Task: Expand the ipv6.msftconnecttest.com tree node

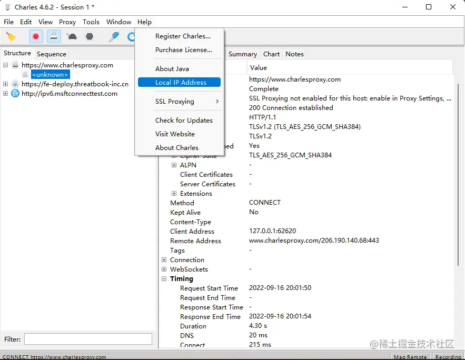Action: click(5, 93)
